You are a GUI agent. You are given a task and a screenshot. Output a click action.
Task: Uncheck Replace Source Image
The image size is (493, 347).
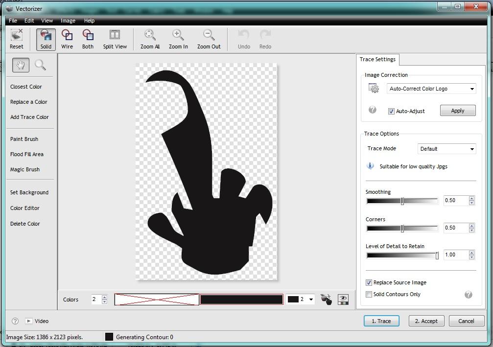(x=369, y=282)
